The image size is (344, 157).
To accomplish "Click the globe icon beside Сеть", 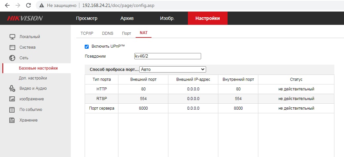I will 12,58.
